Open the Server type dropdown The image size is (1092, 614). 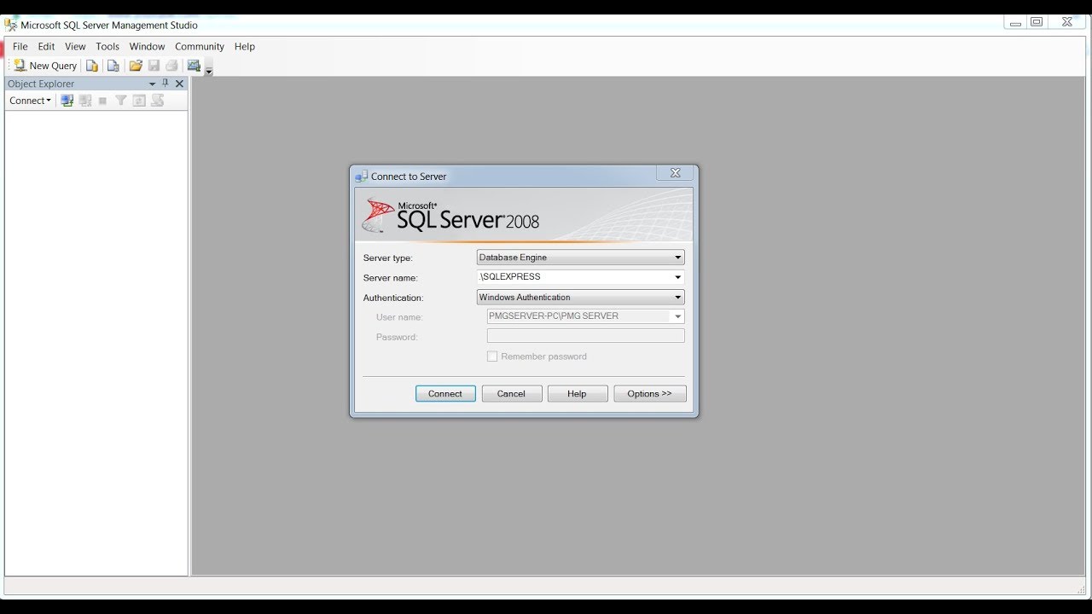pyautogui.click(x=580, y=258)
